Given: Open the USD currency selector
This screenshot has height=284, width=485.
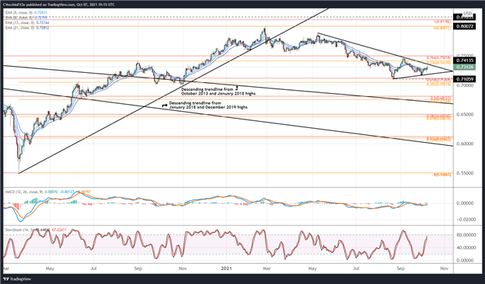Looking at the screenshot, I should [x=467, y=14].
